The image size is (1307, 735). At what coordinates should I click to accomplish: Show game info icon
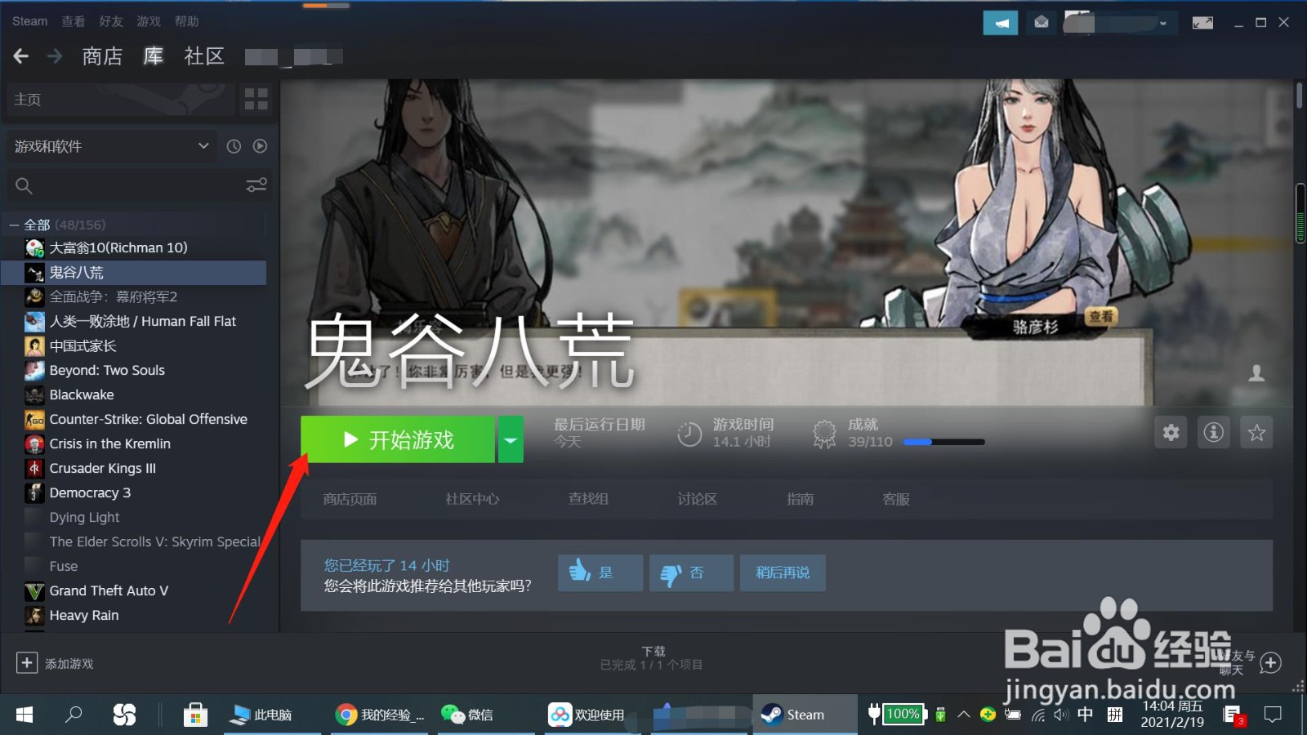click(1214, 432)
